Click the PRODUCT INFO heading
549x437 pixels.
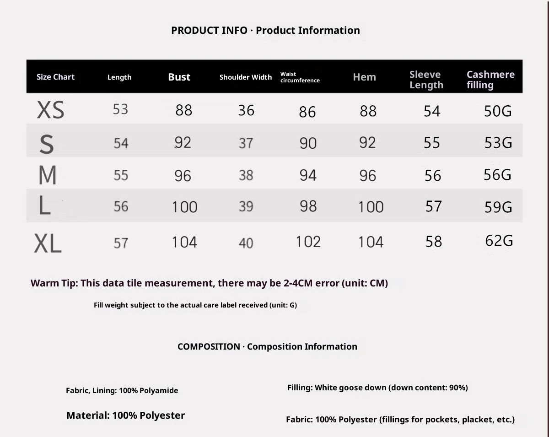point(265,30)
